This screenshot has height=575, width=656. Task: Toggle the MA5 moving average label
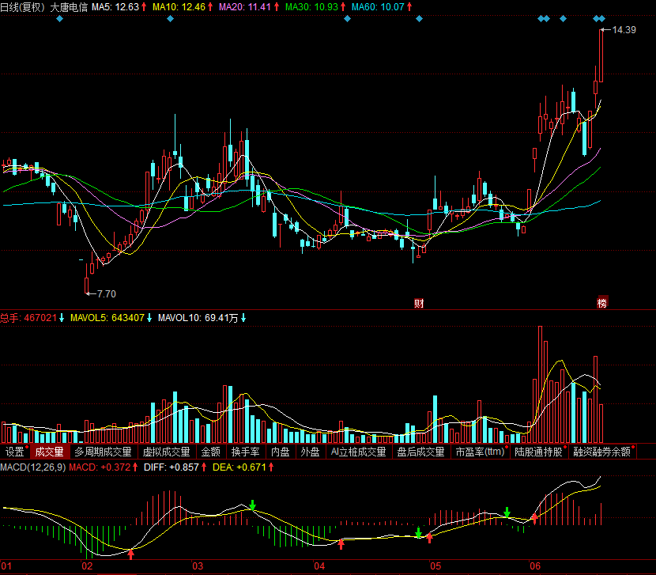tap(115, 6)
